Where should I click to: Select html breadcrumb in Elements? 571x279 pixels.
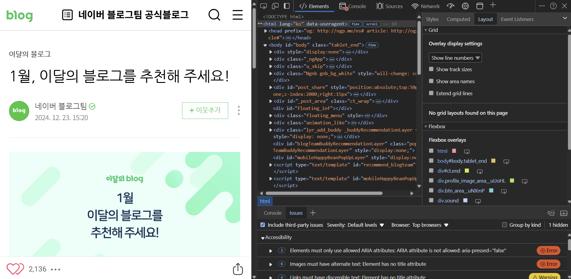coord(265,201)
